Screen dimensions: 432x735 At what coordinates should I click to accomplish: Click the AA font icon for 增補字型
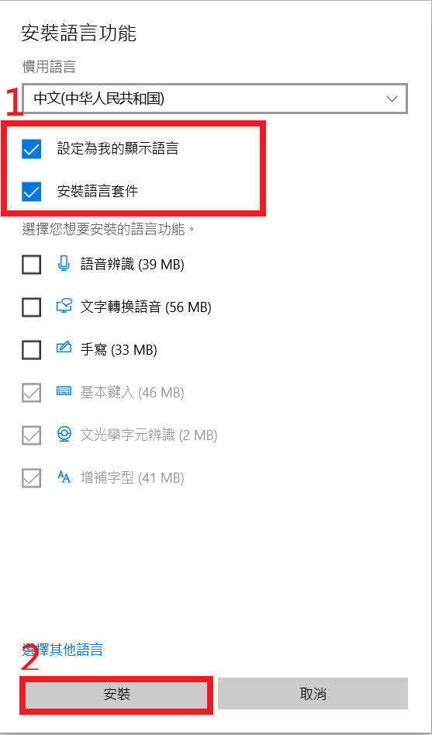point(64,477)
